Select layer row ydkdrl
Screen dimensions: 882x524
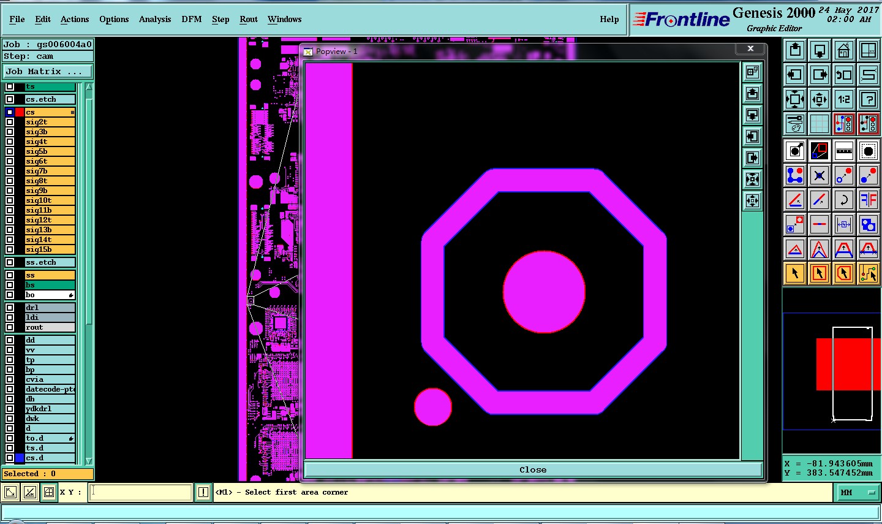tap(50, 409)
